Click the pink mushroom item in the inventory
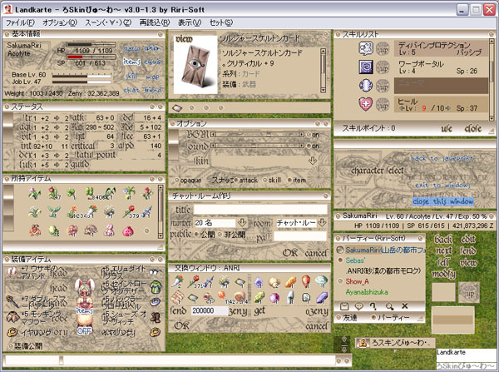The height and width of the screenshot is (372, 499). coord(127,231)
